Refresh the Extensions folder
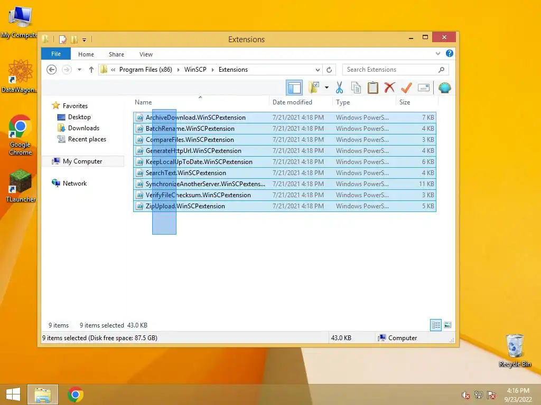The width and height of the screenshot is (541, 405). 329,70
